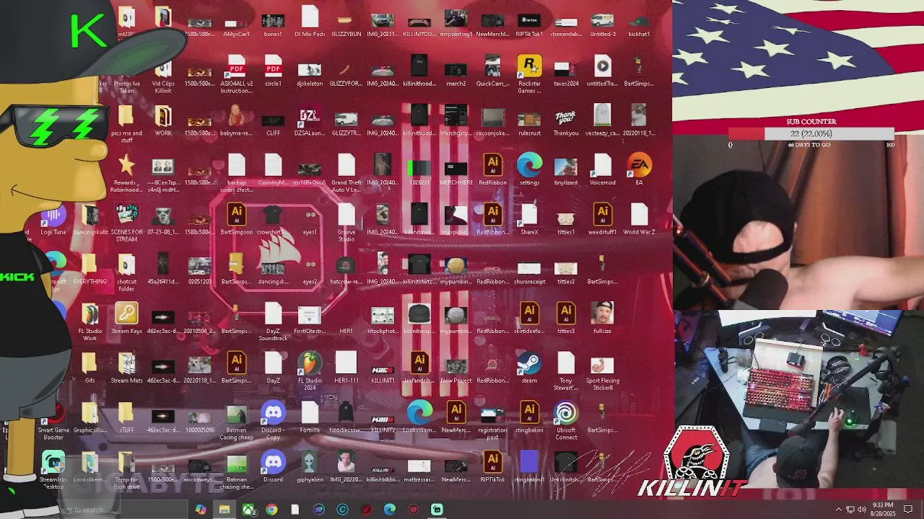Open File Explorer from the taskbar
The width and height of the screenshot is (924, 519).
(x=225, y=510)
